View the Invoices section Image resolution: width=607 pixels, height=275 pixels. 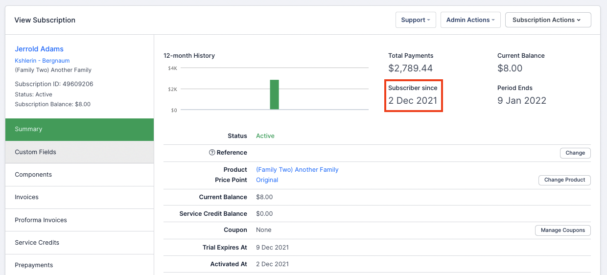pyautogui.click(x=79, y=197)
